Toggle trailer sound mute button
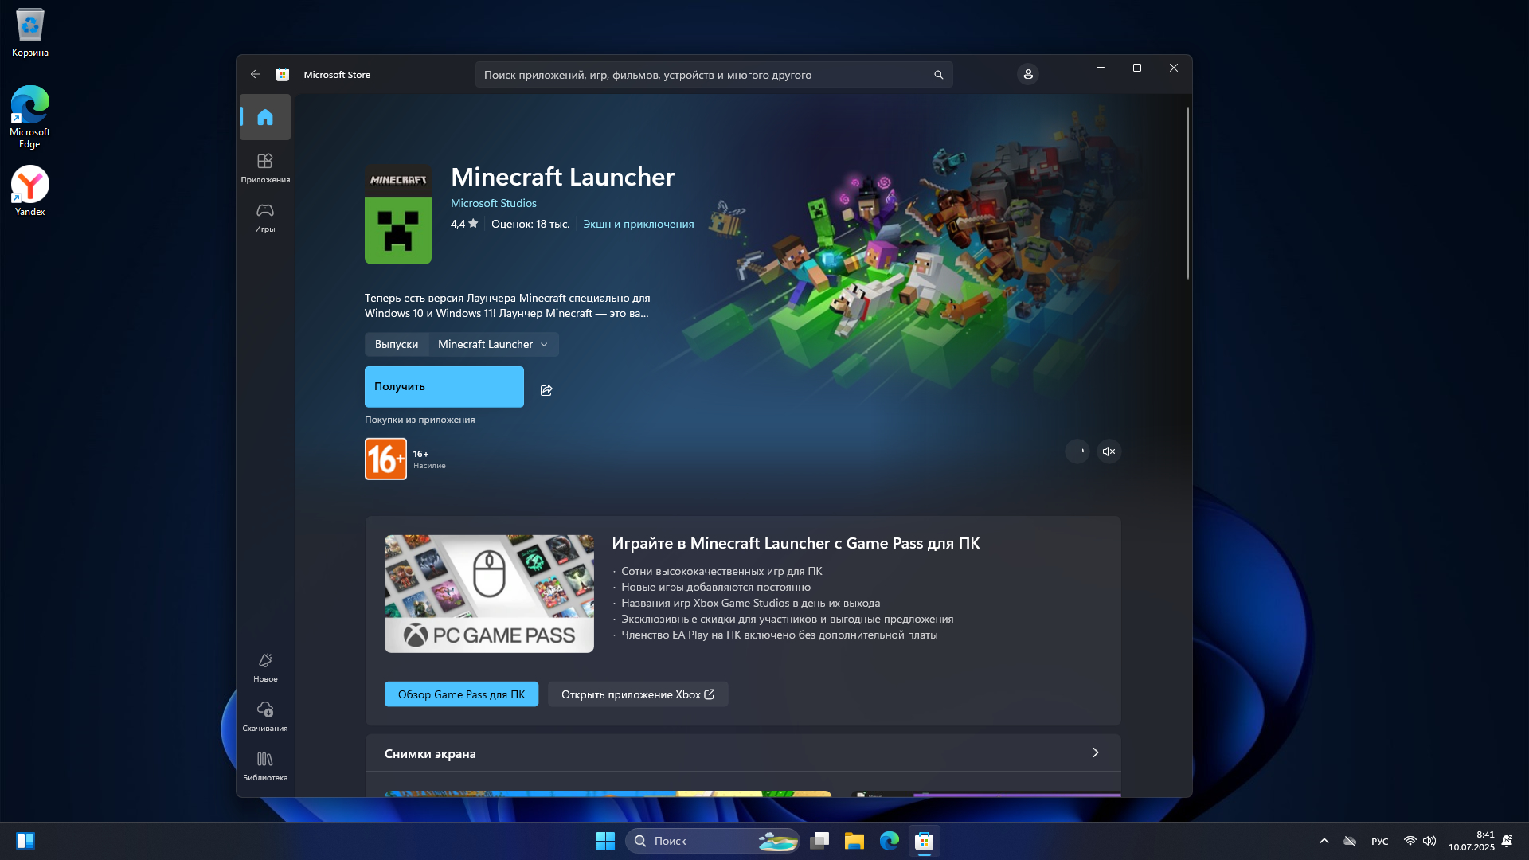 click(1109, 451)
